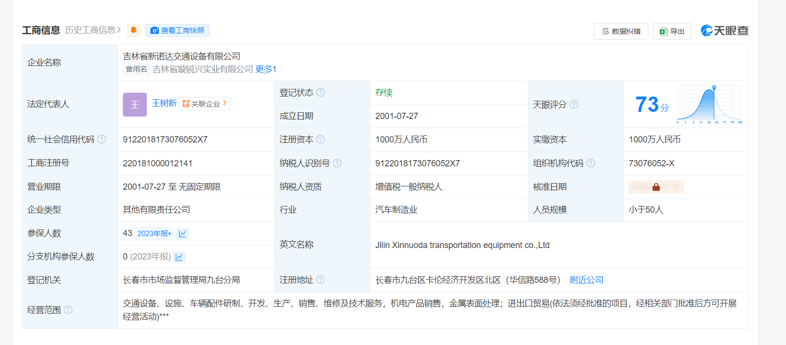The width and height of the screenshot is (786, 345).
Task: Click the 天眼查 logo
Action: (x=724, y=31)
